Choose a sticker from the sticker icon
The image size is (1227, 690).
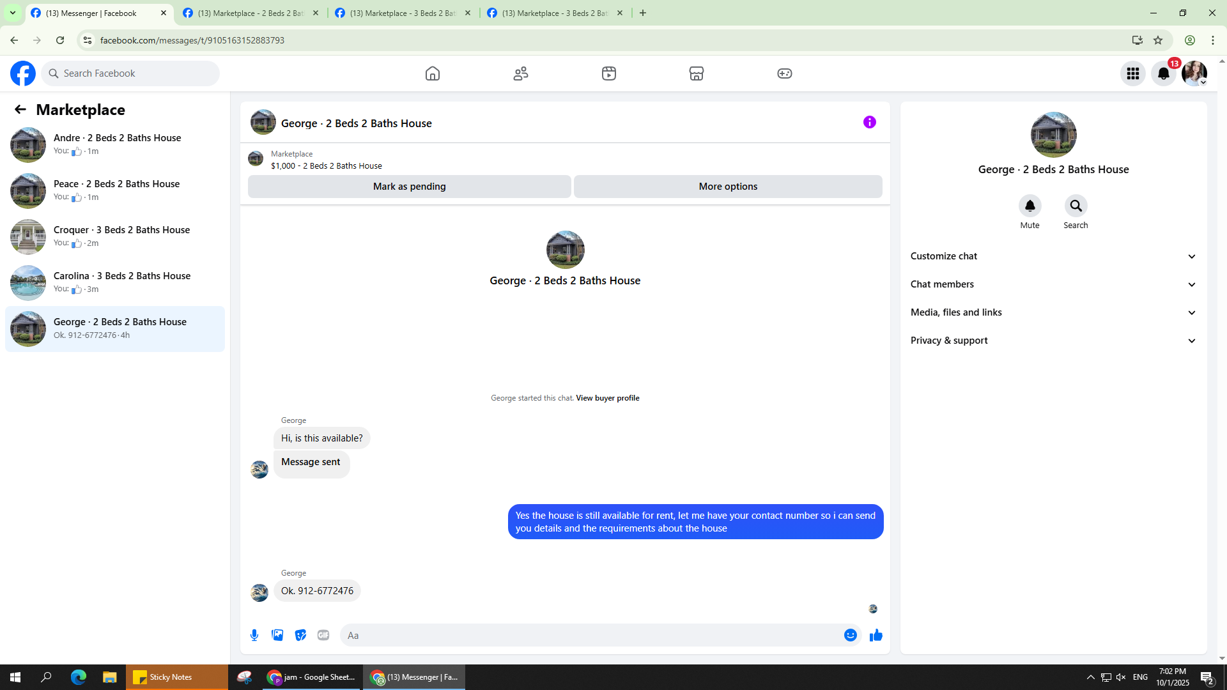point(300,635)
